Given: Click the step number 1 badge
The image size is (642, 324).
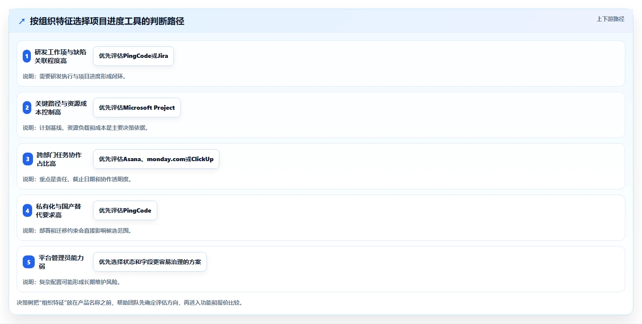Looking at the screenshot, I should click(x=27, y=56).
